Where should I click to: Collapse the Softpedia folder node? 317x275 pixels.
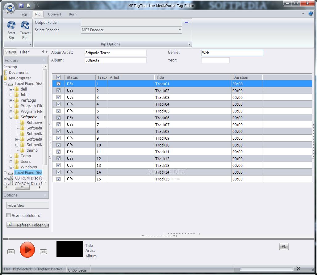click(11, 117)
